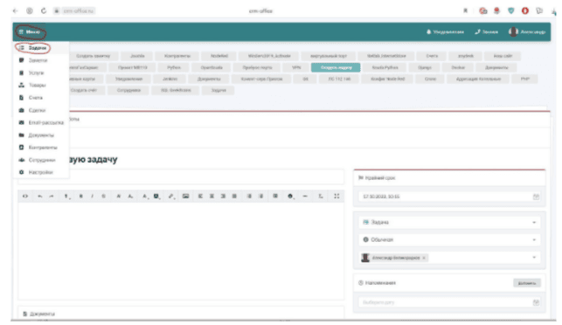This screenshot has width=562, height=325.
Task: Click the undo arrow in editor toolbar
Action: pyautogui.click(x=40, y=196)
